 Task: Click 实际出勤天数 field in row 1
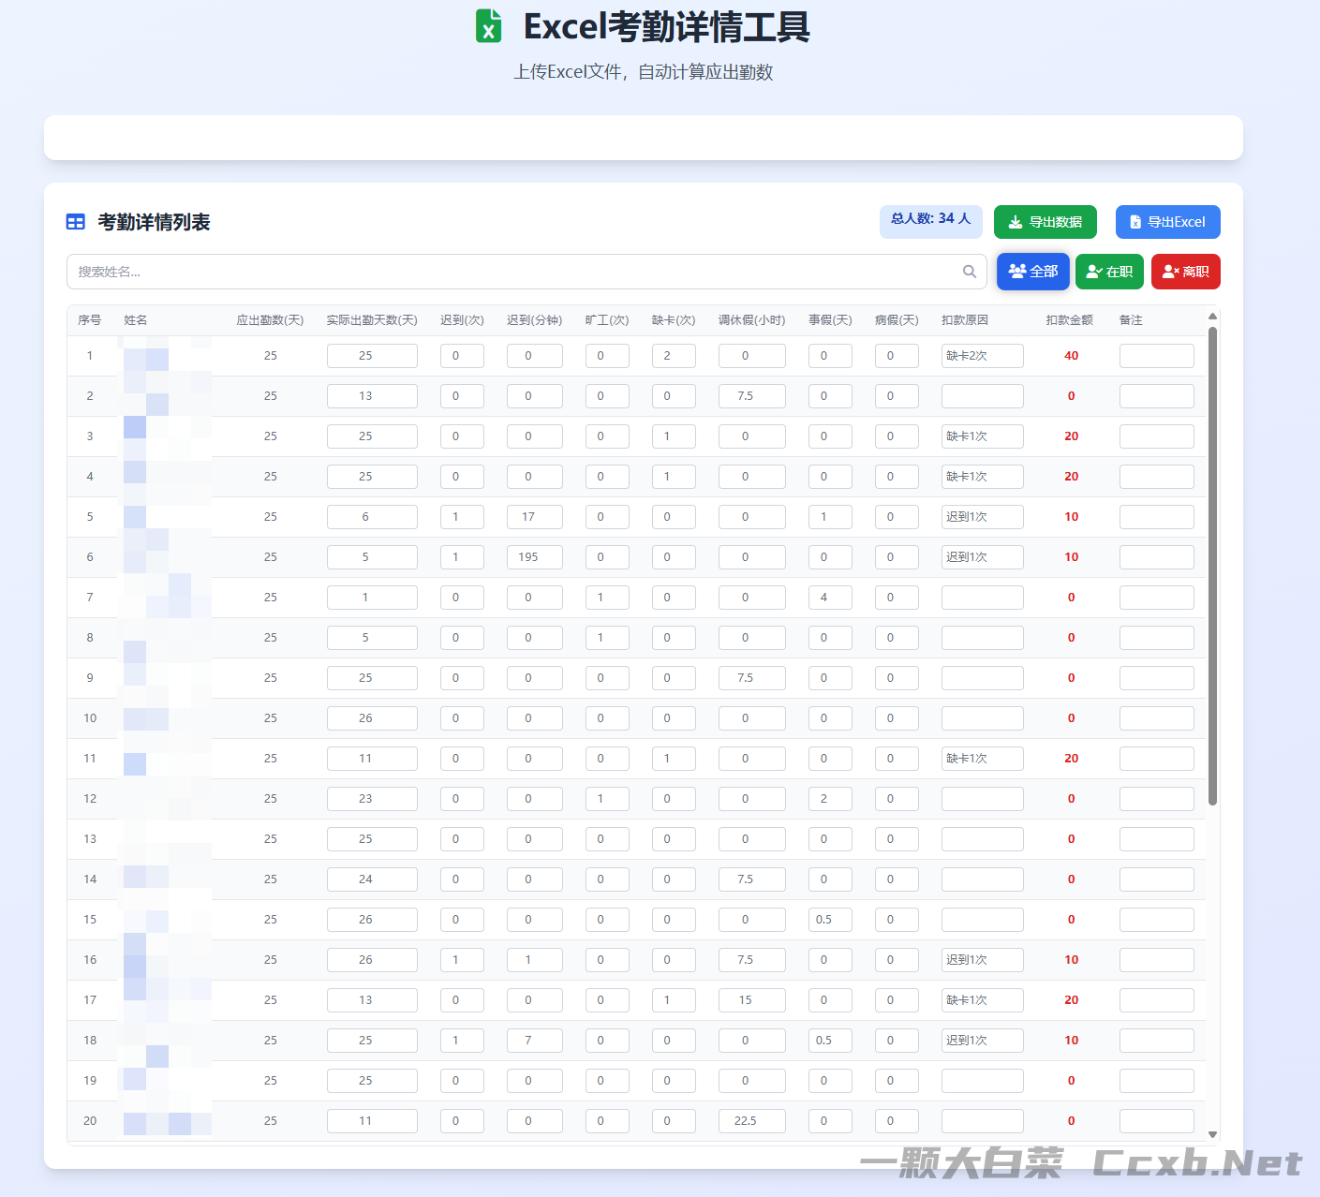coord(372,356)
